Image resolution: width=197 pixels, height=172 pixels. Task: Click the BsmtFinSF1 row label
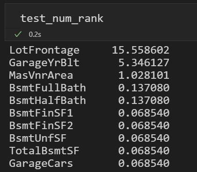pos(41,113)
